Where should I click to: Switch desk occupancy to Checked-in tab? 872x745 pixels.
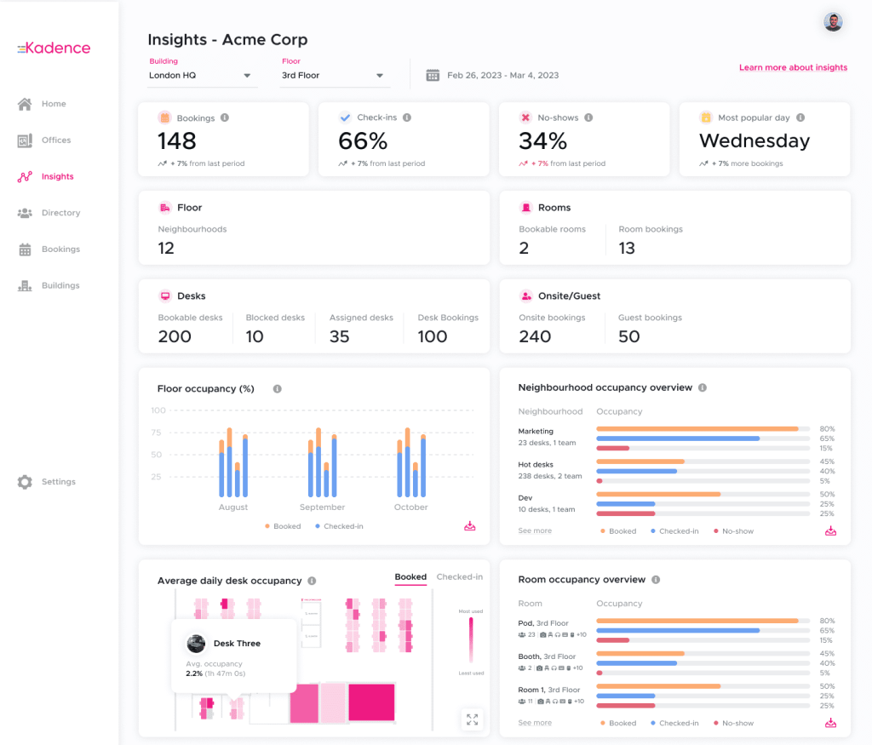459,577
